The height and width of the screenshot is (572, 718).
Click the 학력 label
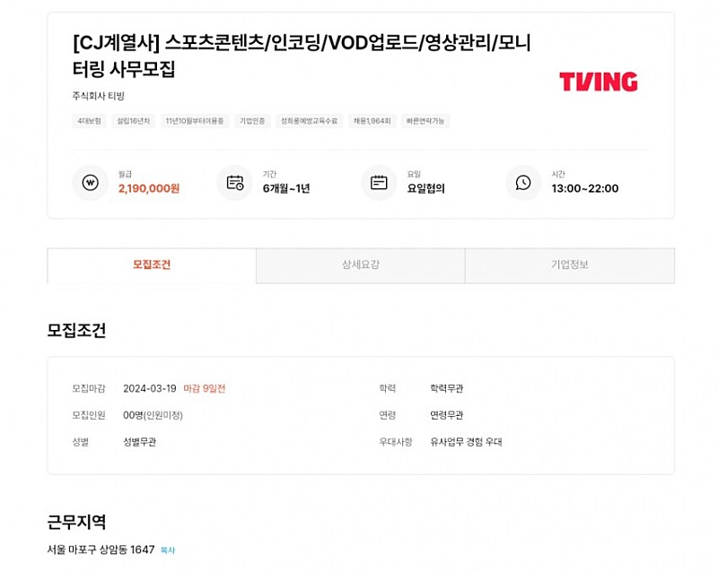(388, 389)
